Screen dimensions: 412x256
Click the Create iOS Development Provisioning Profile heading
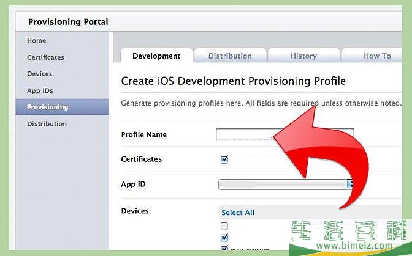234,81
